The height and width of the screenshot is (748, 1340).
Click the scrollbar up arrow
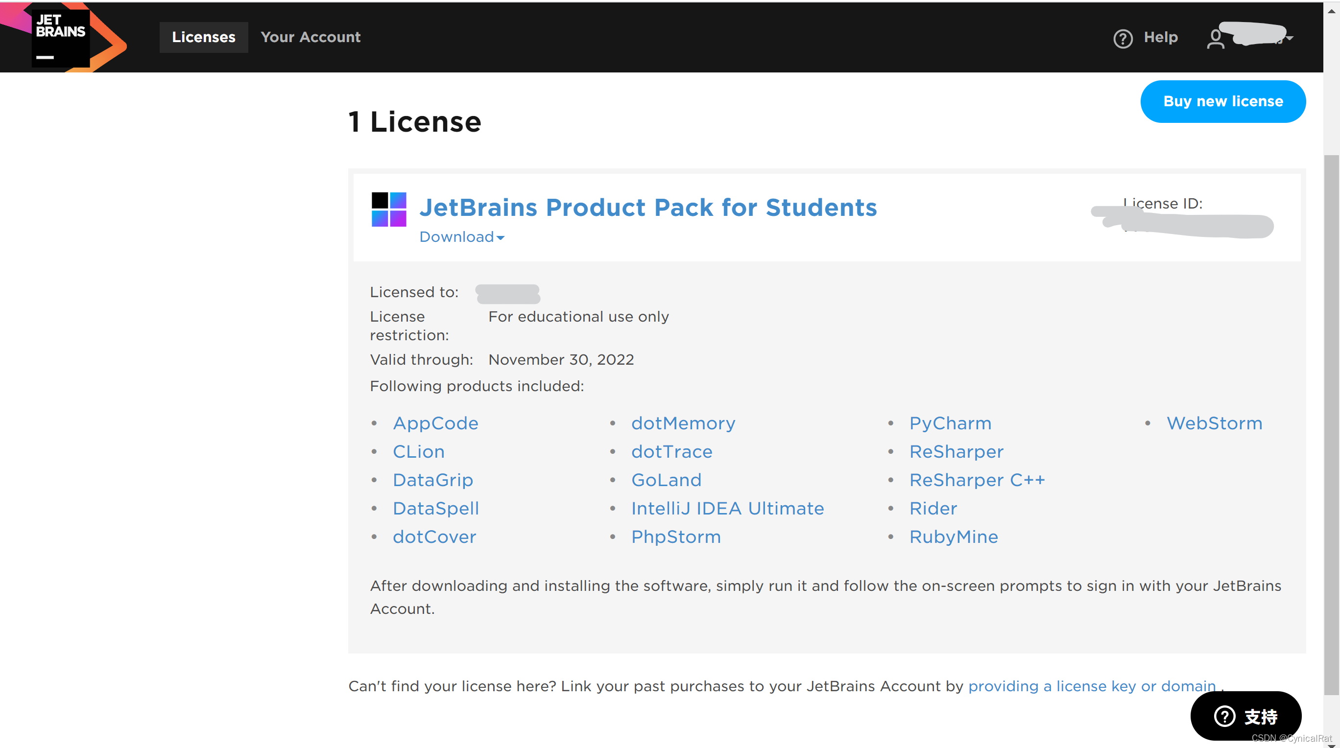coord(1331,10)
